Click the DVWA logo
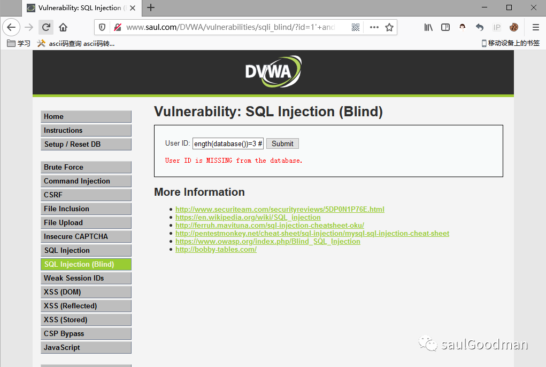Viewport: 546px width, 367px height. click(273, 71)
